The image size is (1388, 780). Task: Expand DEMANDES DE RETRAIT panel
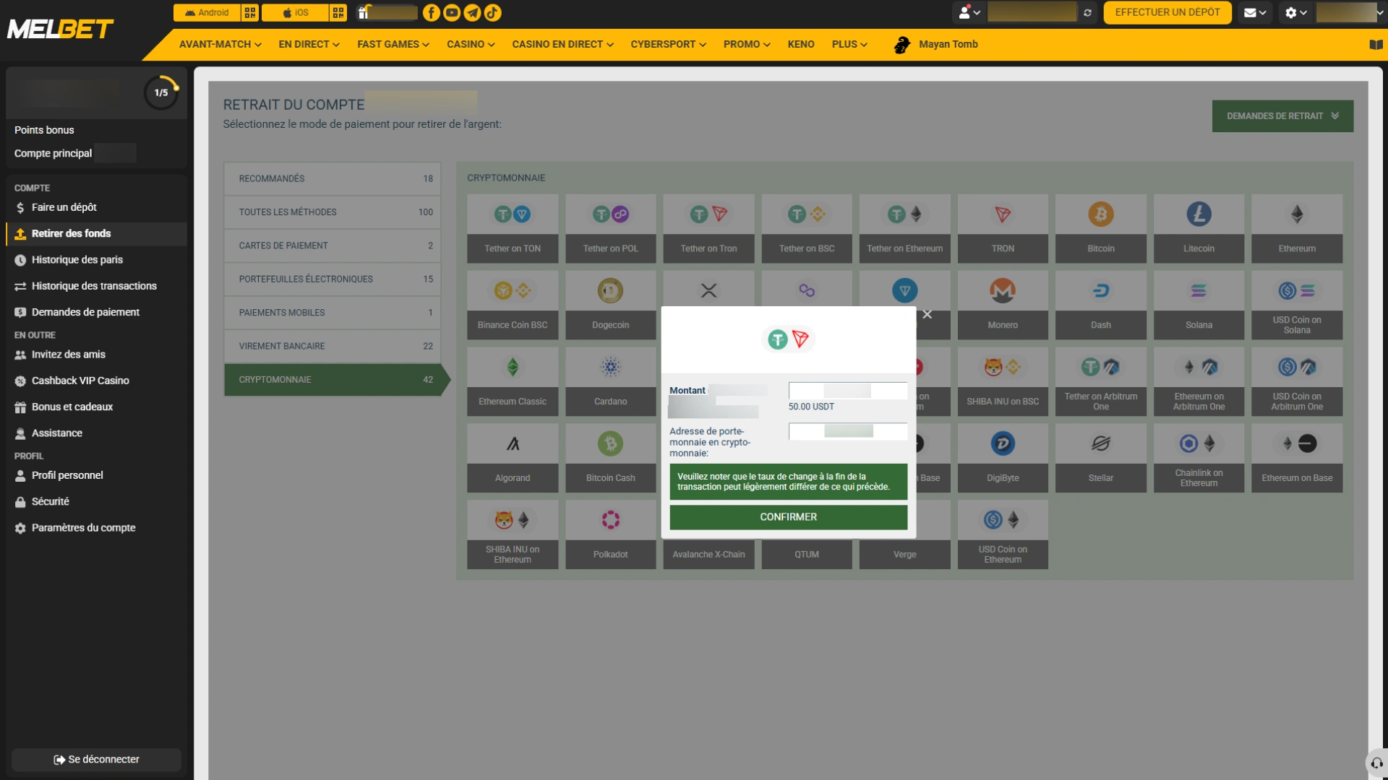pyautogui.click(x=1282, y=116)
